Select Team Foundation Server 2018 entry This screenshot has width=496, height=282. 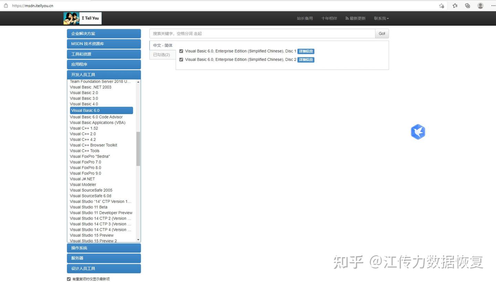pyautogui.click(x=100, y=82)
